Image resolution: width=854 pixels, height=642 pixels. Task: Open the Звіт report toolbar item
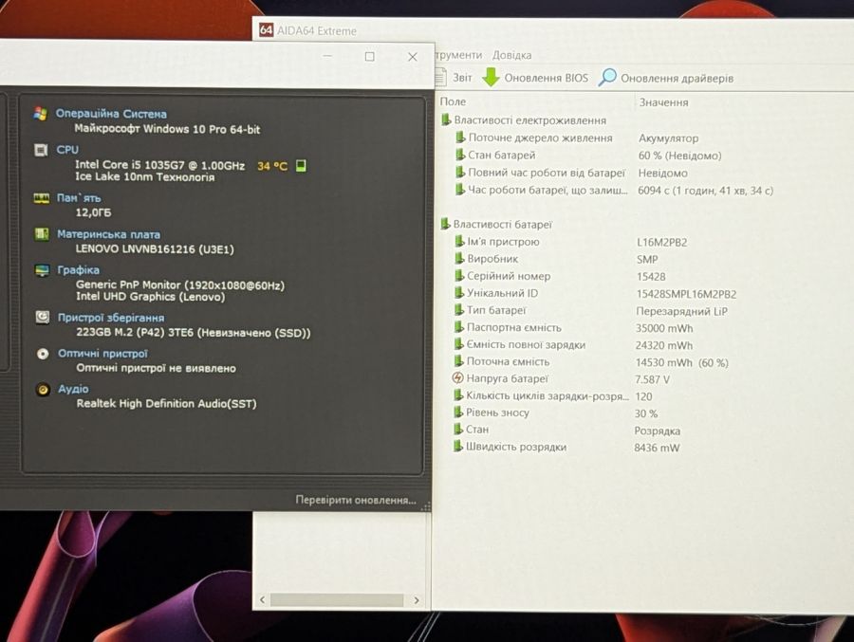point(454,78)
